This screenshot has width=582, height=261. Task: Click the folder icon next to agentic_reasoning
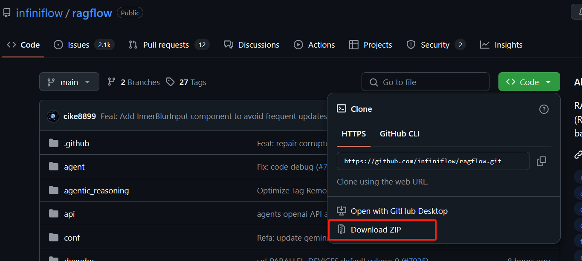point(53,190)
